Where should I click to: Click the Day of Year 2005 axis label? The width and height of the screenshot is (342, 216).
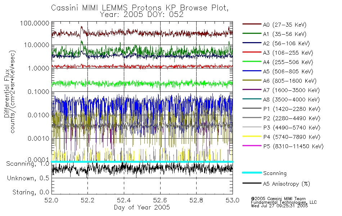coord(142,207)
